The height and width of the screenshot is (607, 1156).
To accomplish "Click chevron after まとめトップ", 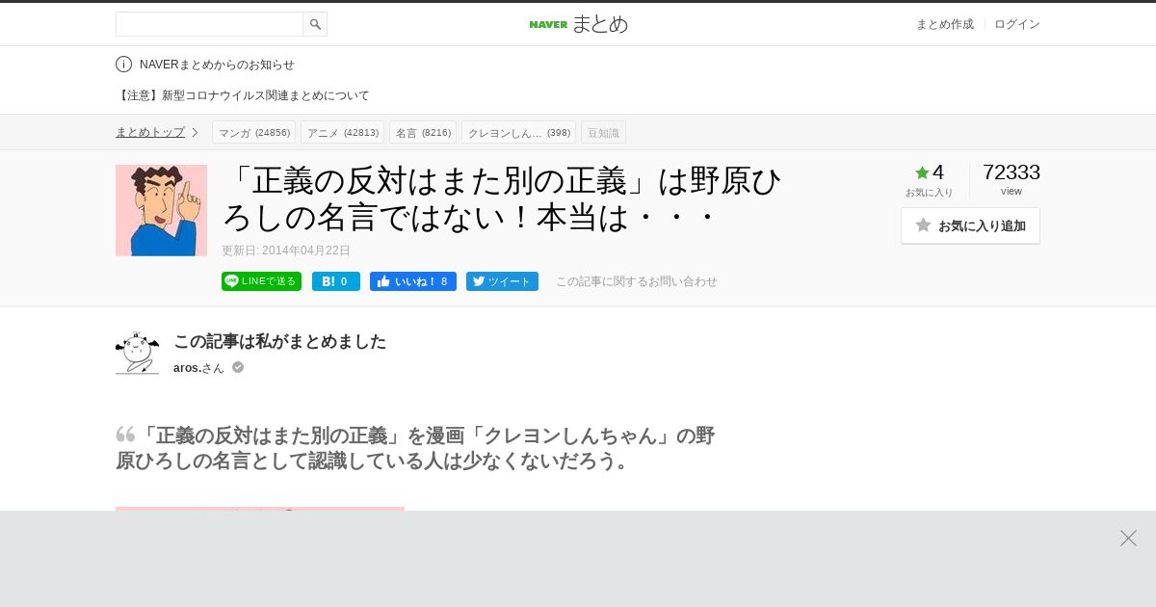I will [x=195, y=132].
